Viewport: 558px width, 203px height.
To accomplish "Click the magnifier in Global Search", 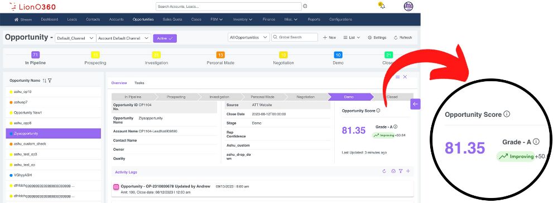I will 276,37.
